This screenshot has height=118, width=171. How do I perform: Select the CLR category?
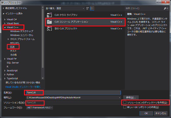click(x=12, y=47)
